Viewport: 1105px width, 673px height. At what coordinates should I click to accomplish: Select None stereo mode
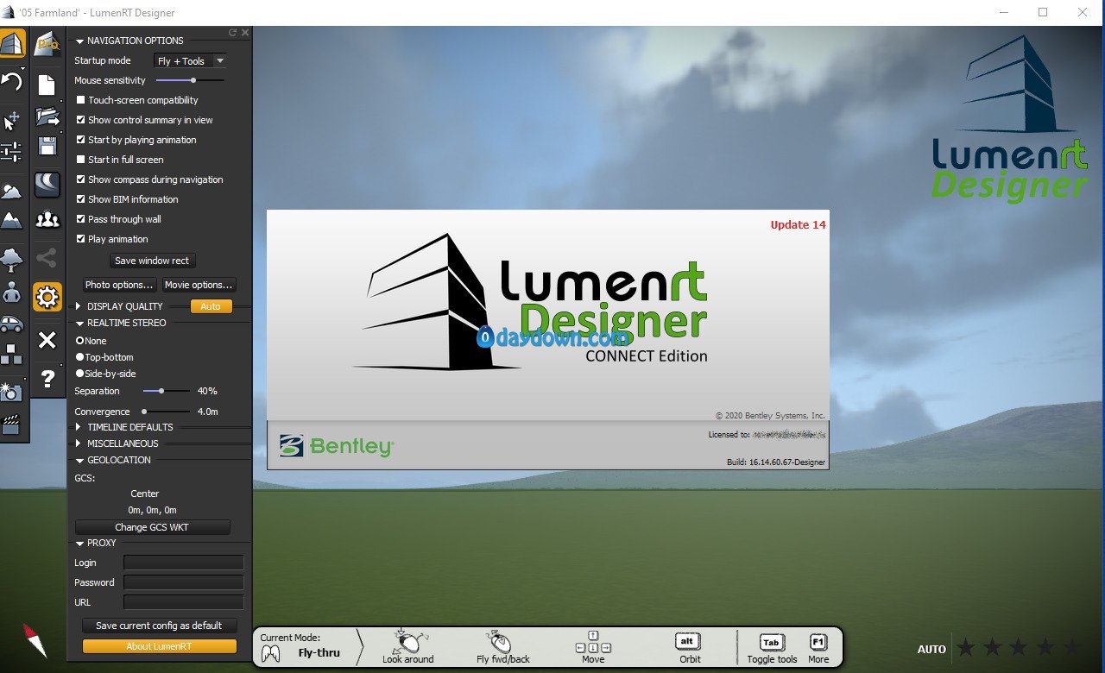pos(80,341)
